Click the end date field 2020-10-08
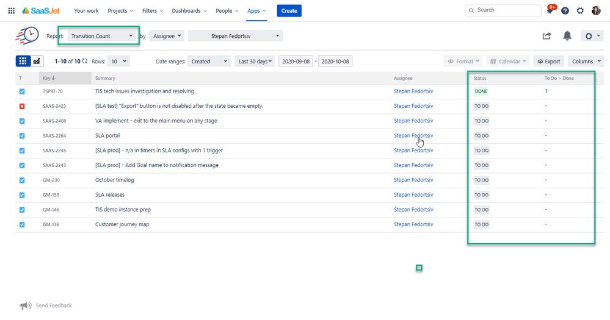 pyautogui.click(x=335, y=61)
